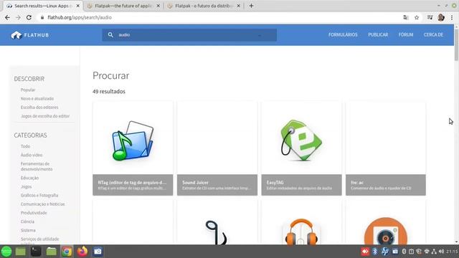The height and width of the screenshot is (258, 459).
Task: Open the media control playlist icon
Action: [x=430, y=17]
